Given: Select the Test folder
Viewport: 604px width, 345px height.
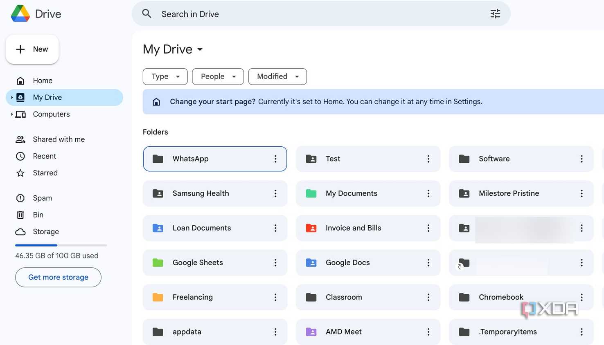Looking at the screenshot, I should 368,159.
